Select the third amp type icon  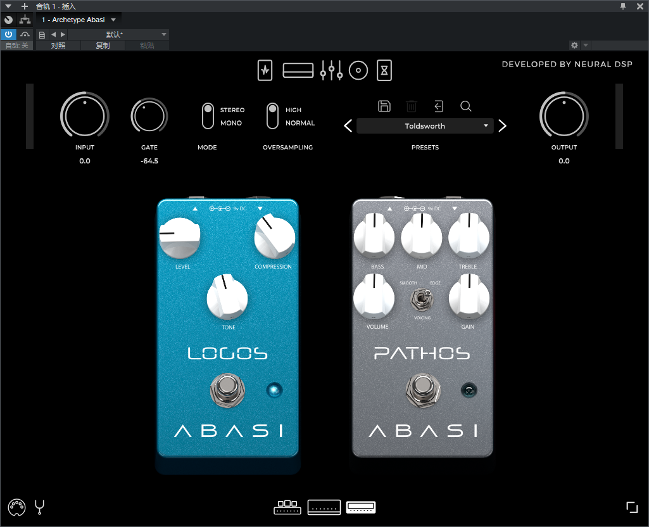click(x=361, y=507)
